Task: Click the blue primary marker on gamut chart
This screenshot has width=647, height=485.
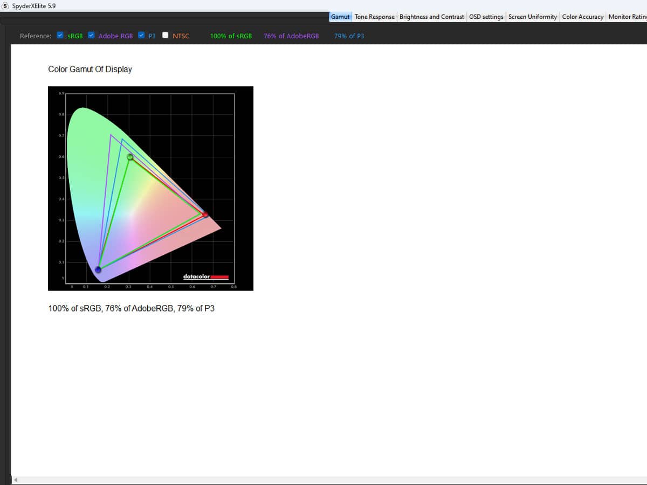Action: click(x=98, y=269)
